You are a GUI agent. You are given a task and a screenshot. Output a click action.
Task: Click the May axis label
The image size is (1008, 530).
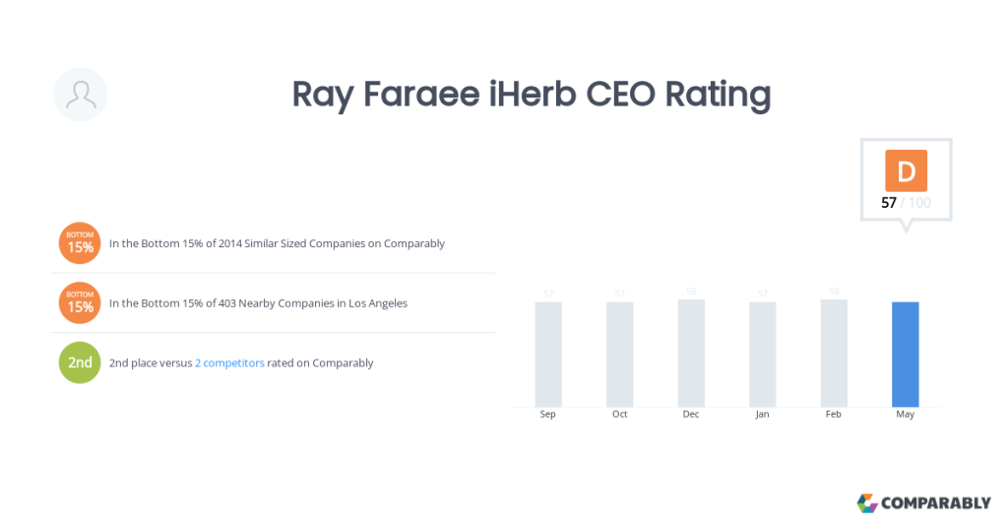906,414
